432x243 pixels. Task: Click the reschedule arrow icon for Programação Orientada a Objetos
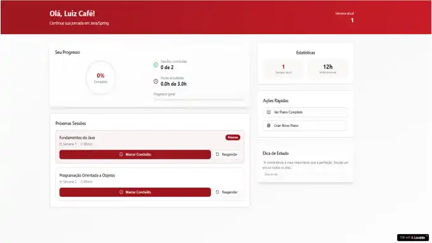tap(217, 192)
